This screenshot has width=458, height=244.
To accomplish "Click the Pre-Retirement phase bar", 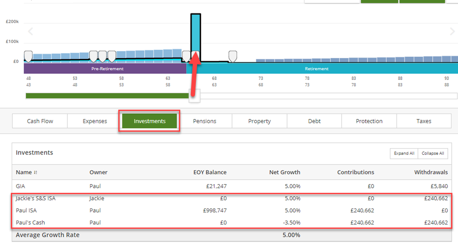I will tap(105, 69).
